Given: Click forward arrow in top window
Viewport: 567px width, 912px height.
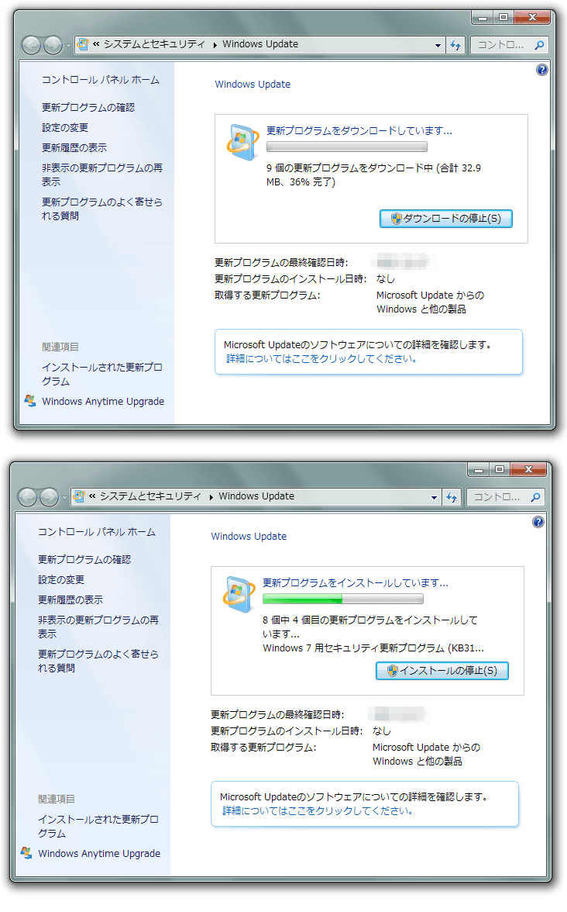Looking at the screenshot, I should [53, 45].
